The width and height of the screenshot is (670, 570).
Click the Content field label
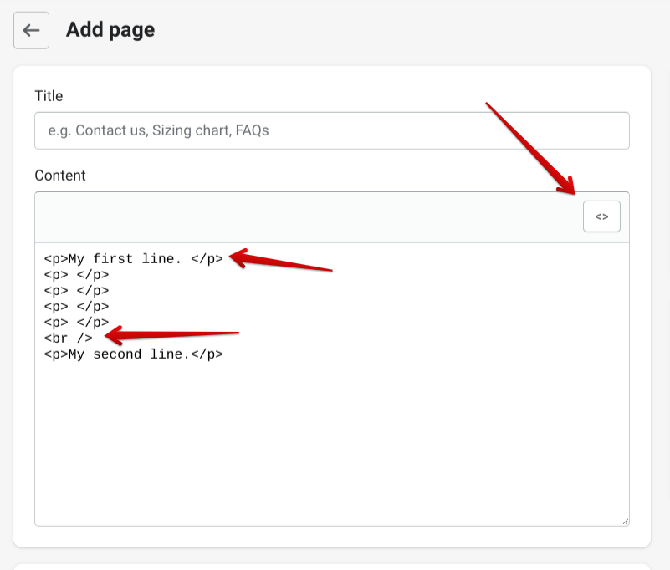(x=60, y=176)
